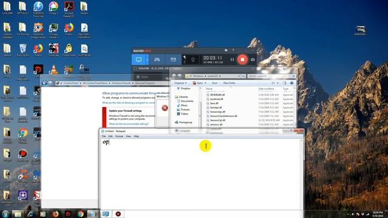Screen dimensions: 388x218
Task: Select Homegroup in Explorer navigation pane
Action: tap(184, 122)
